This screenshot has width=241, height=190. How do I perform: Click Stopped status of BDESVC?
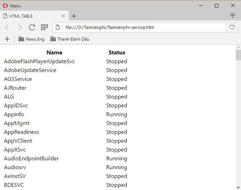(117, 185)
